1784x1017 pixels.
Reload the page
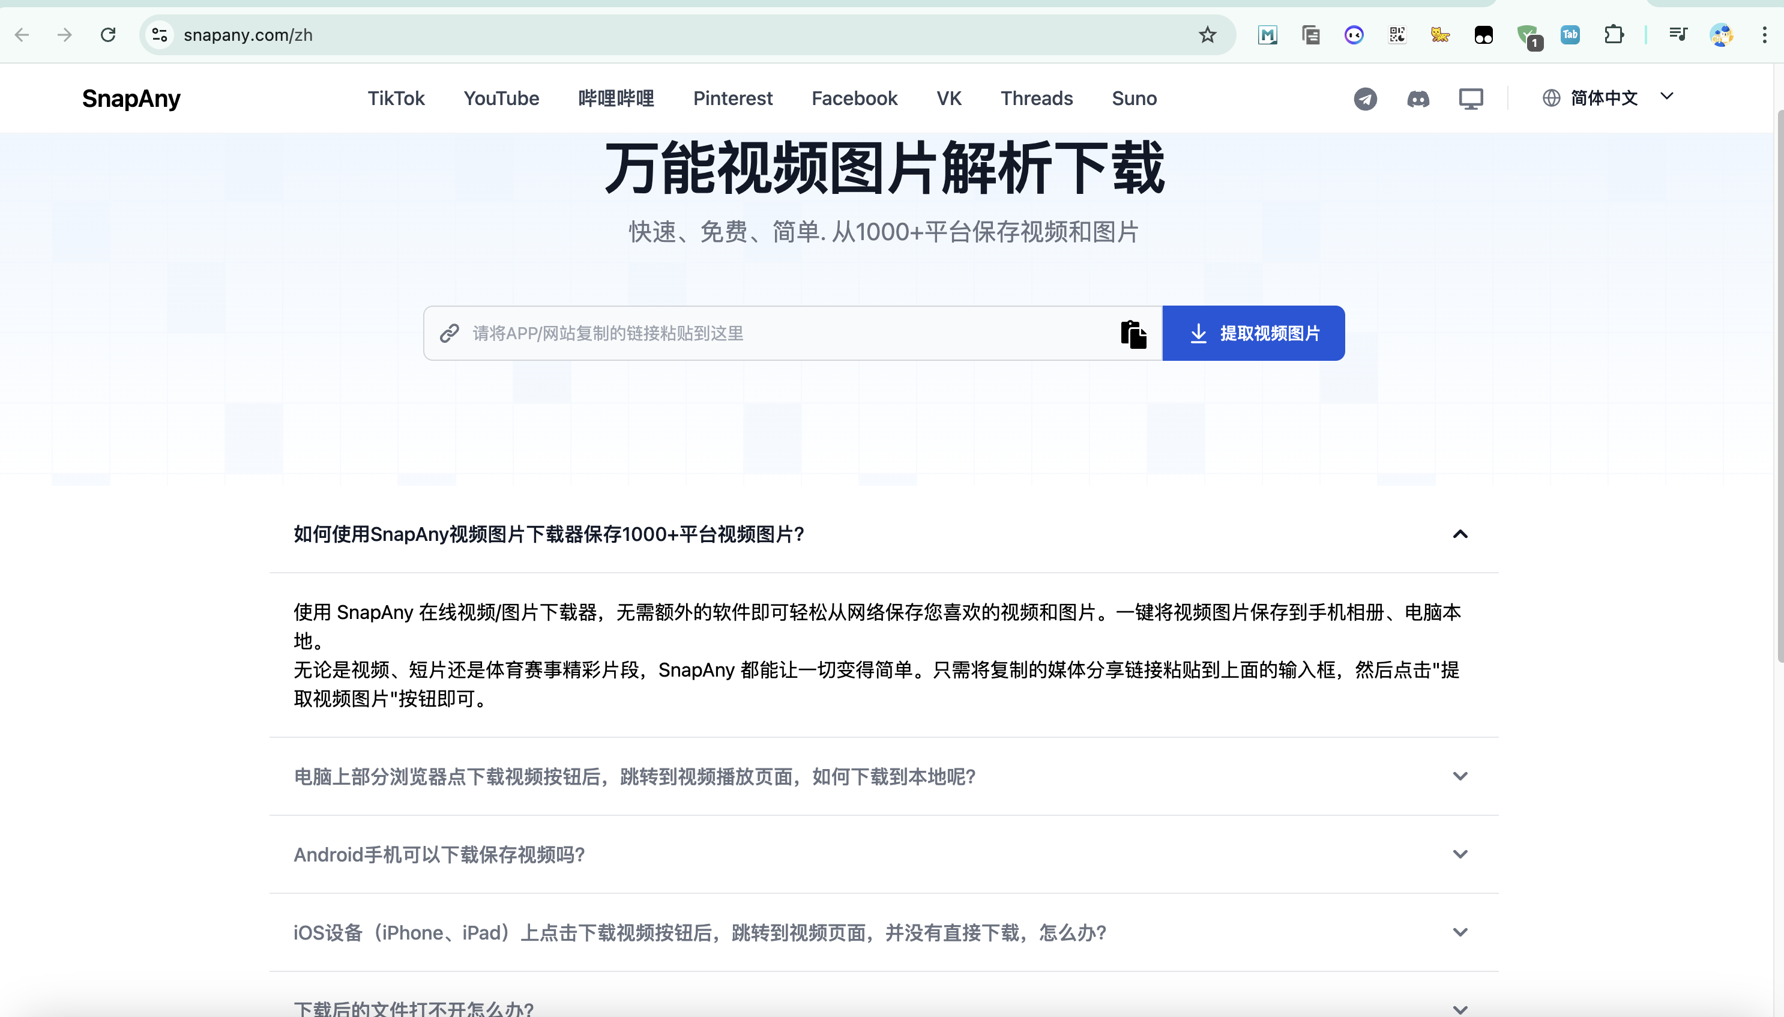[107, 35]
